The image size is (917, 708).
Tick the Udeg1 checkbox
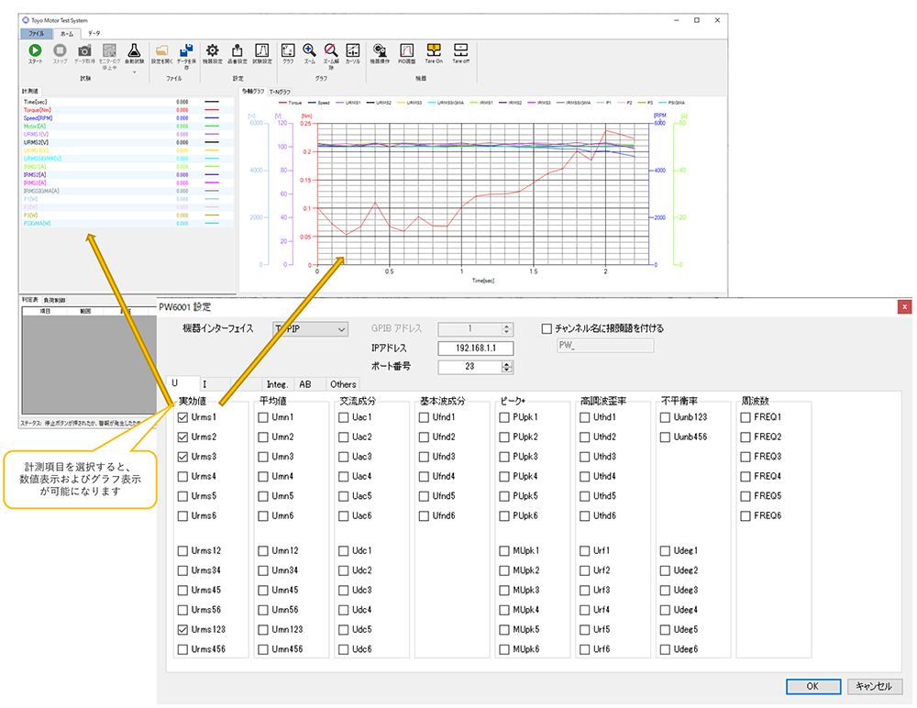pyautogui.click(x=665, y=551)
